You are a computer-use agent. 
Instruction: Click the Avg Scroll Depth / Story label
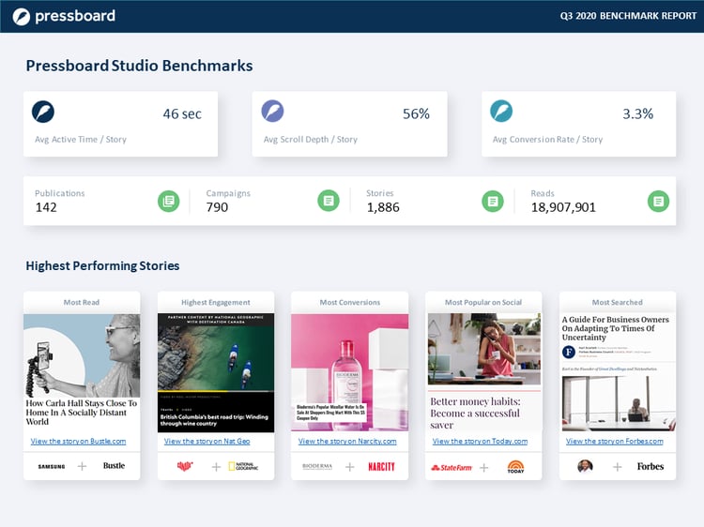tap(311, 140)
